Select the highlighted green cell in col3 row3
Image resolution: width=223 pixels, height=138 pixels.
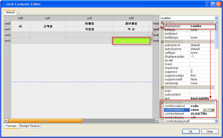pos(131,41)
